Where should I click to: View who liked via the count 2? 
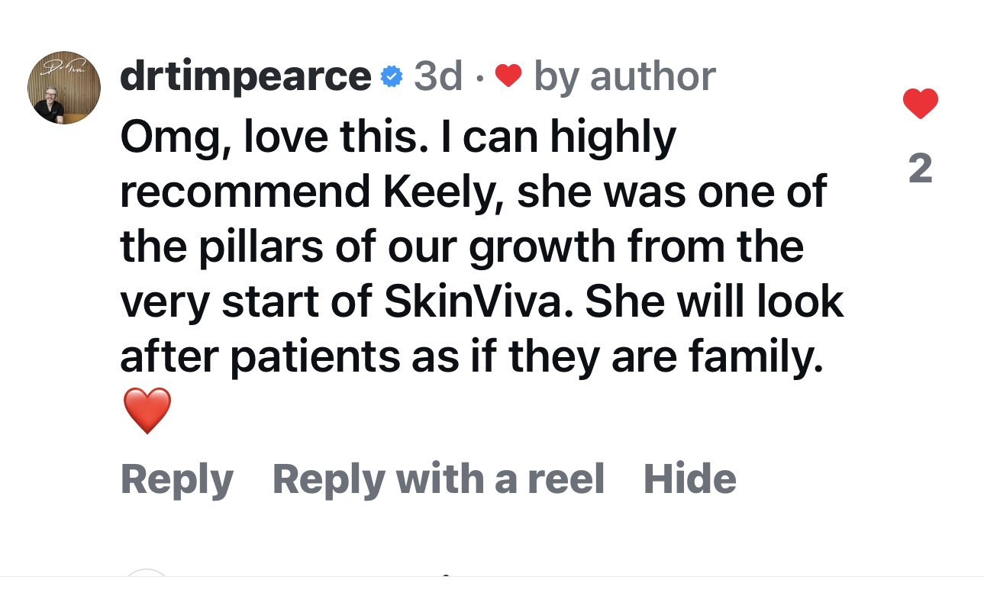point(921,169)
